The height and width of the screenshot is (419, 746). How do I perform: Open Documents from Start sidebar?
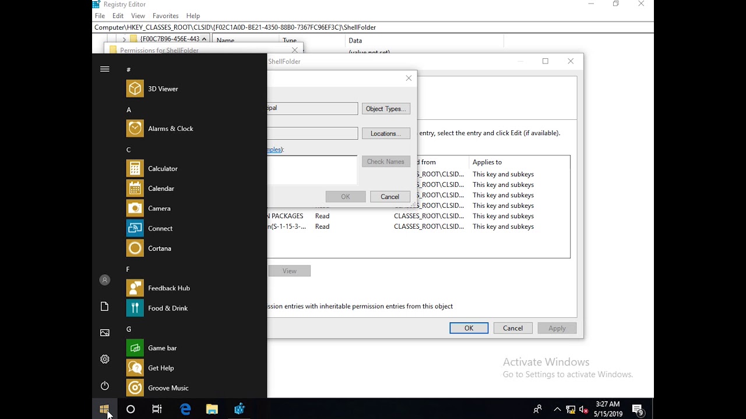pos(105,307)
